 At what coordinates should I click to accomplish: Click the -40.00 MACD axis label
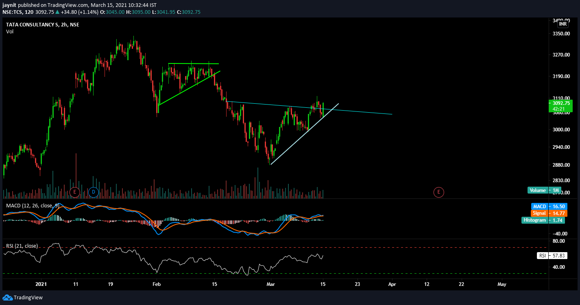(x=560, y=233)
